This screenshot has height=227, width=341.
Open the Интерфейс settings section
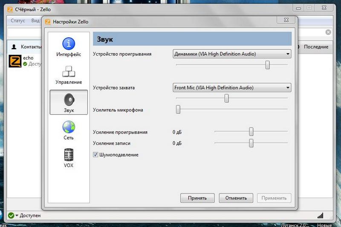tap(69, 47)
